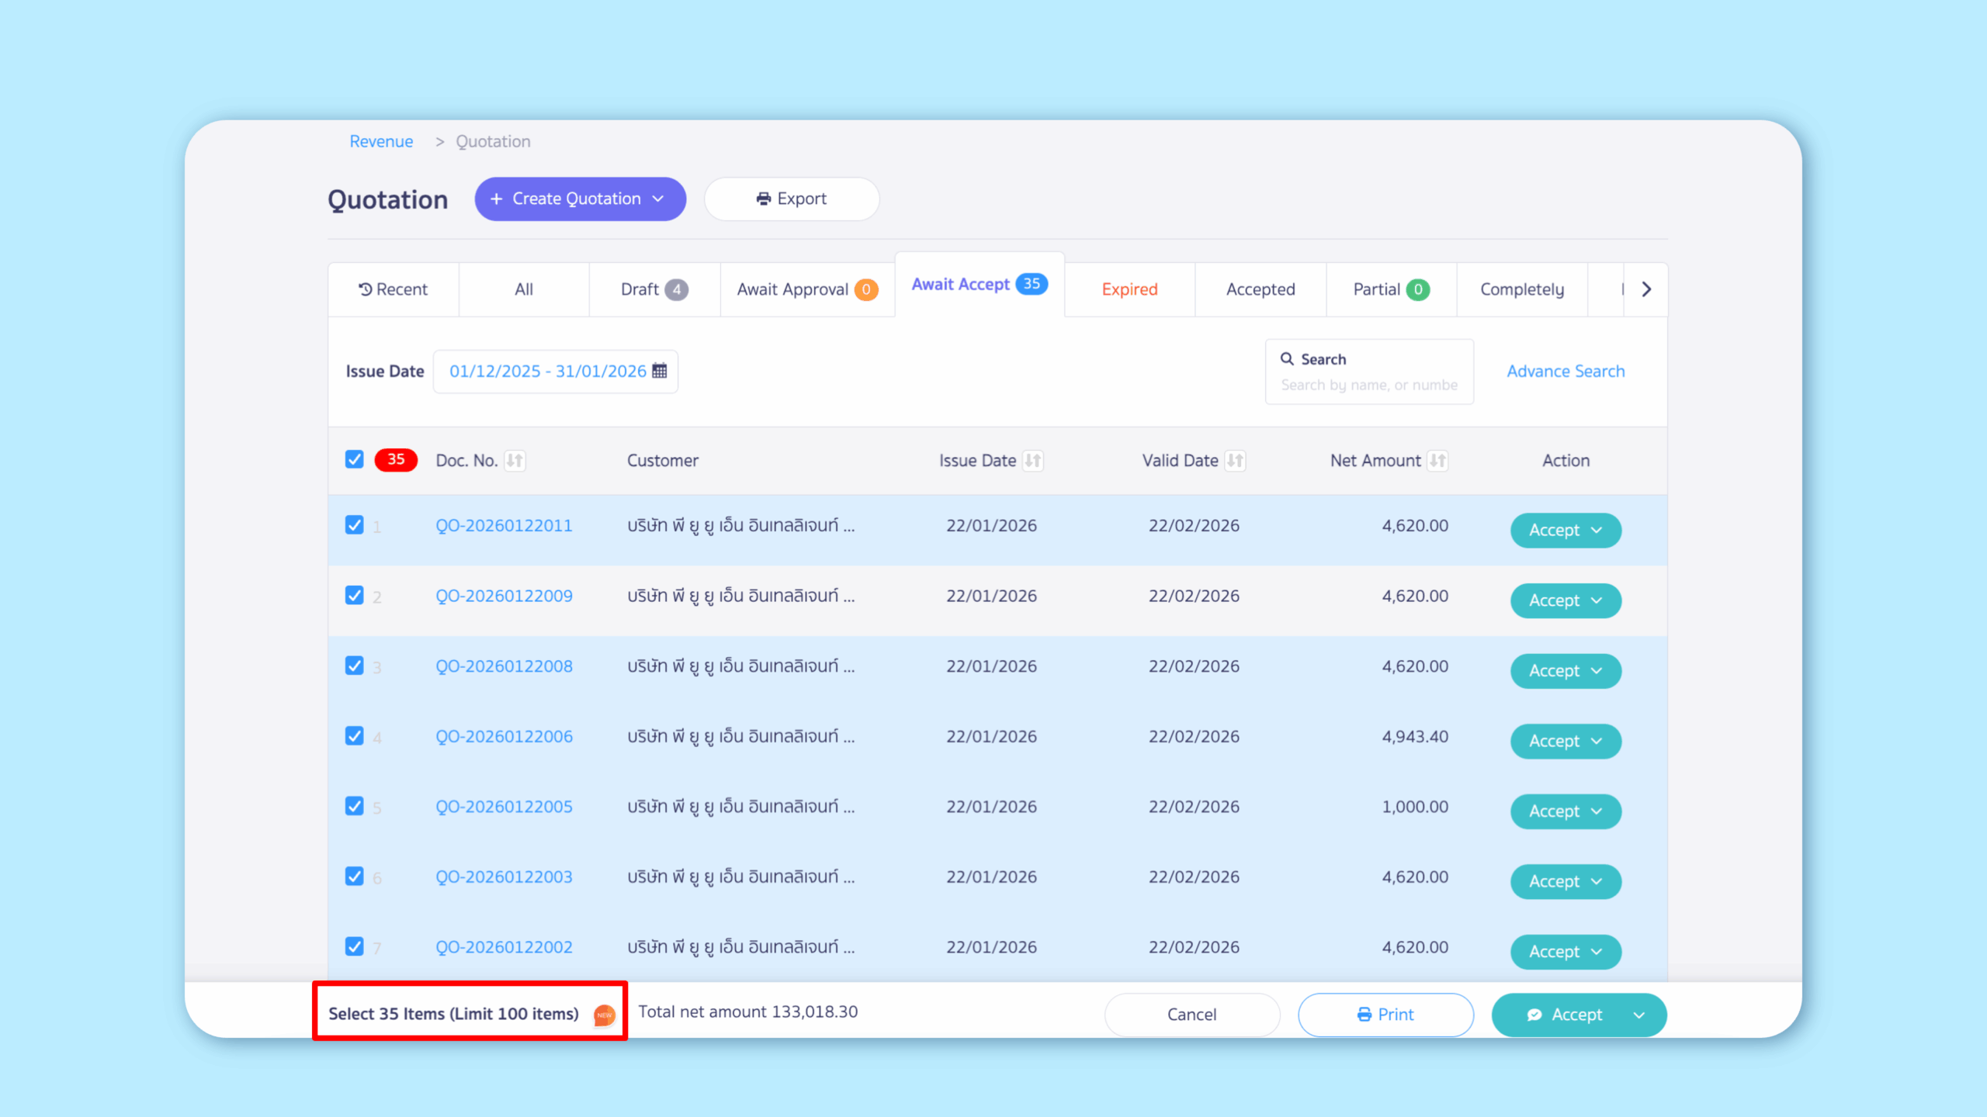The height and width of the screenshot is (1117, 1987).
Task: Deselect quotation QO-20260122005 checkbox
Action: tap(355, 806)
